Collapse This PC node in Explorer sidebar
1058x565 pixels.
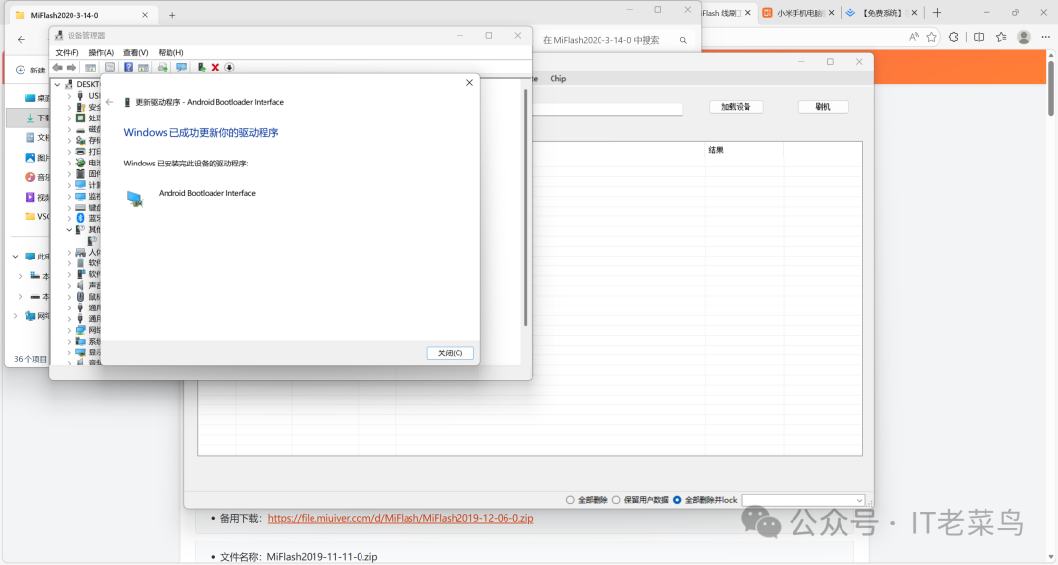[16, 257]
